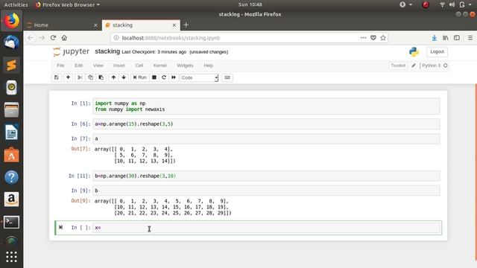Save notebook with the floppy disk icon

click(57, 77)
